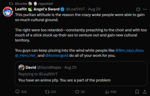Screen dimensions: 150x96
Task: Repost the tweet with 331 reposts
Action: [x=47, y=92]
